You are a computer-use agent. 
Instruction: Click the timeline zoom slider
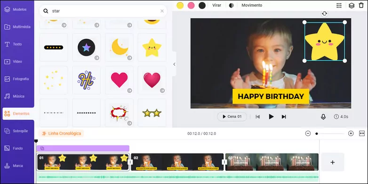[330, 134]
